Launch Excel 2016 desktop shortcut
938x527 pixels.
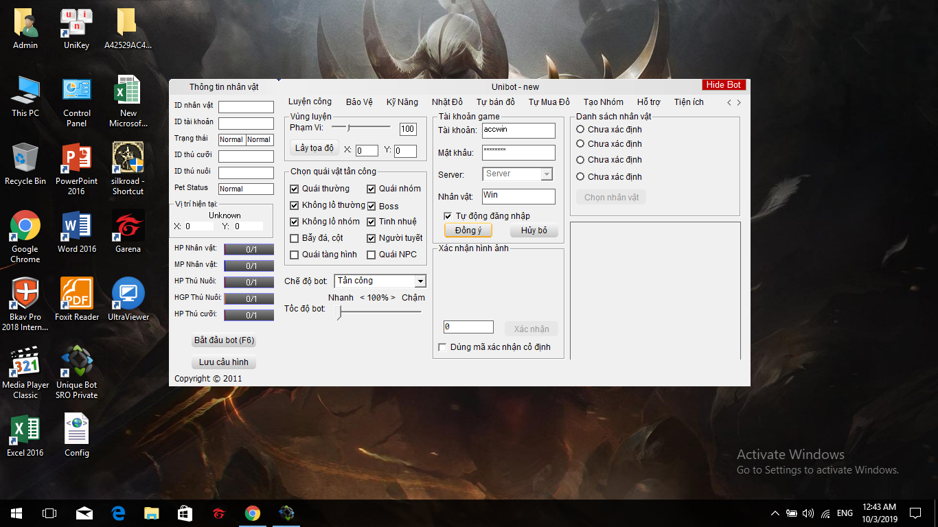coord(25,436)
